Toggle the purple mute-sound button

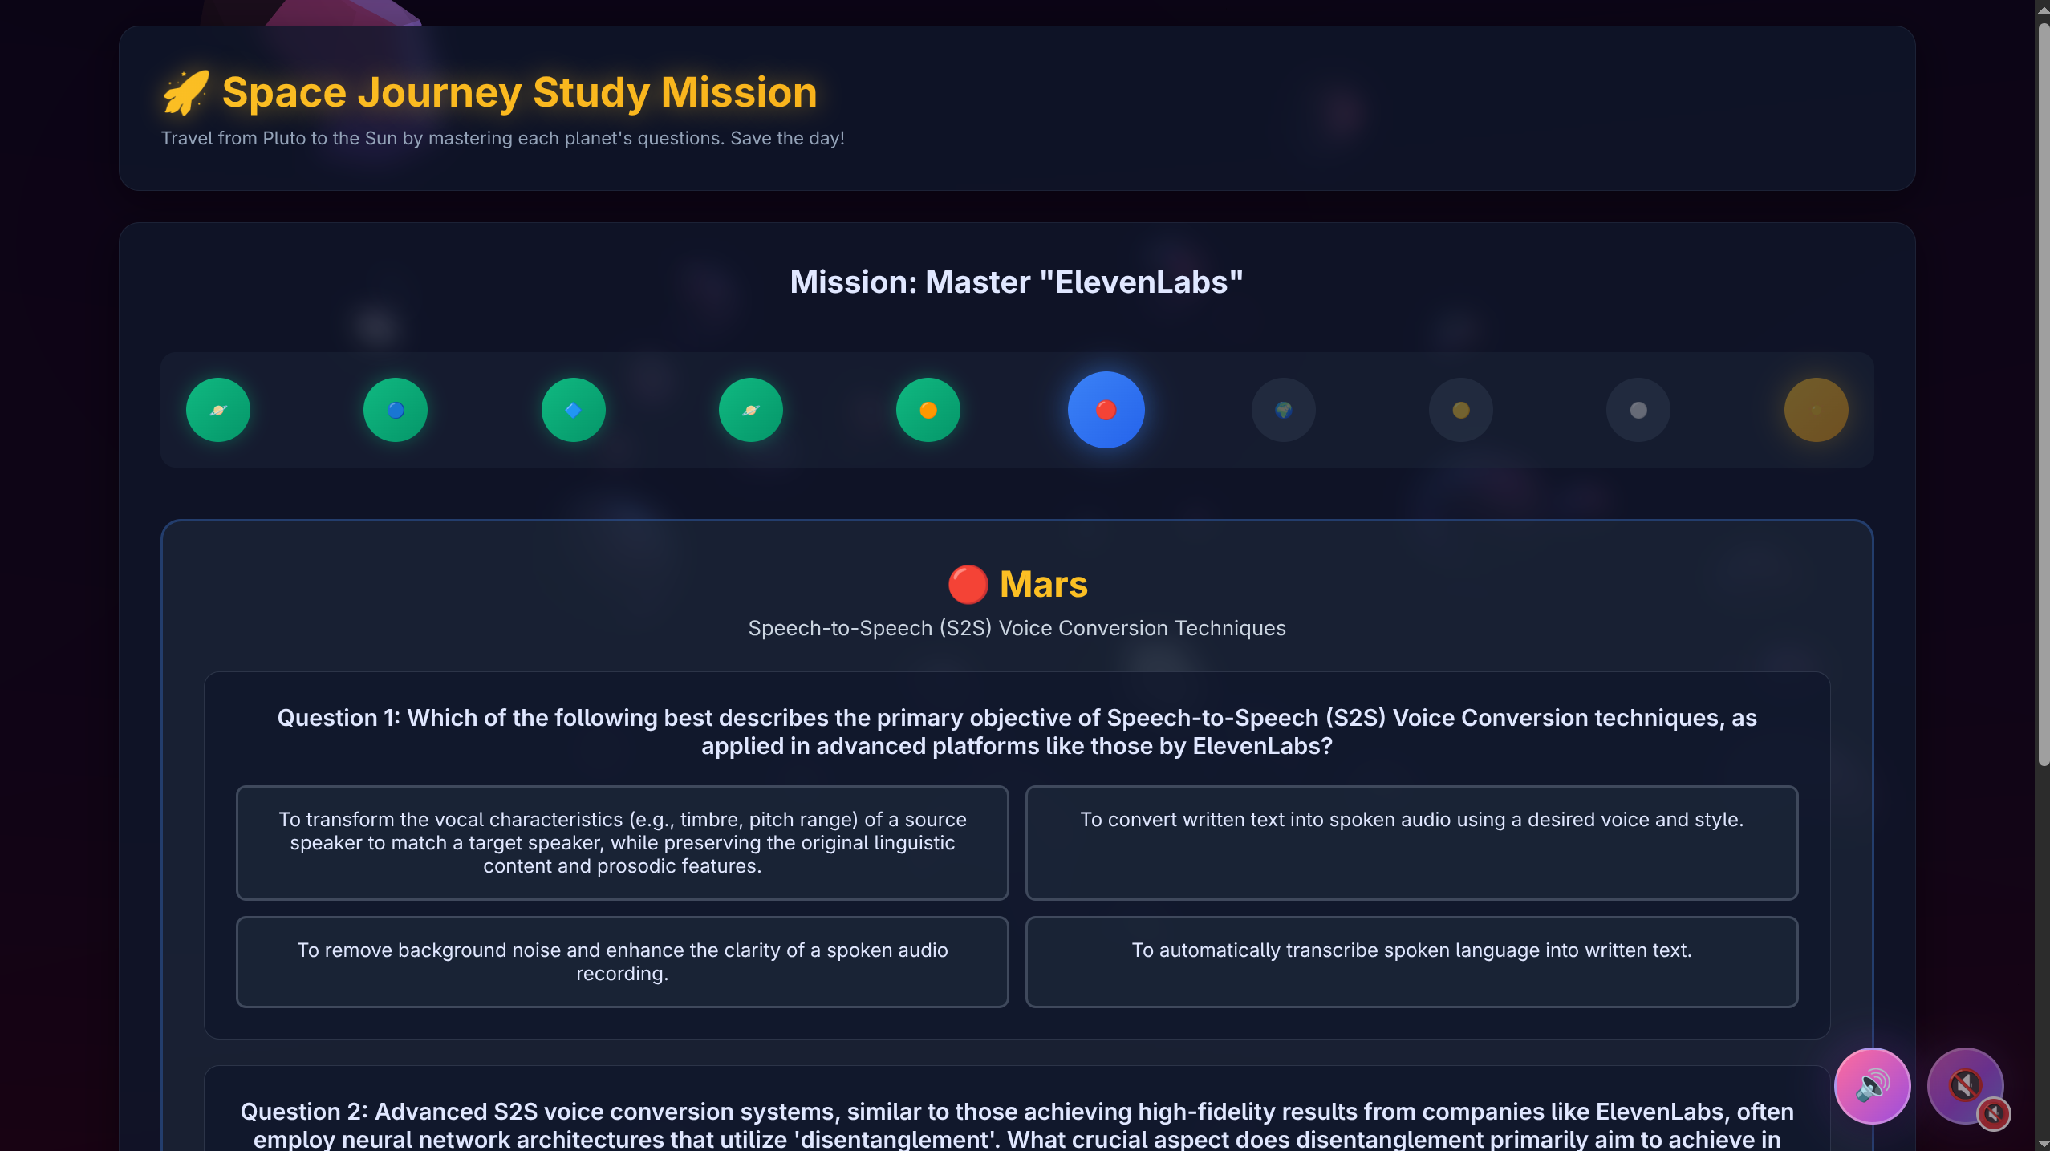point(1964,1084)
